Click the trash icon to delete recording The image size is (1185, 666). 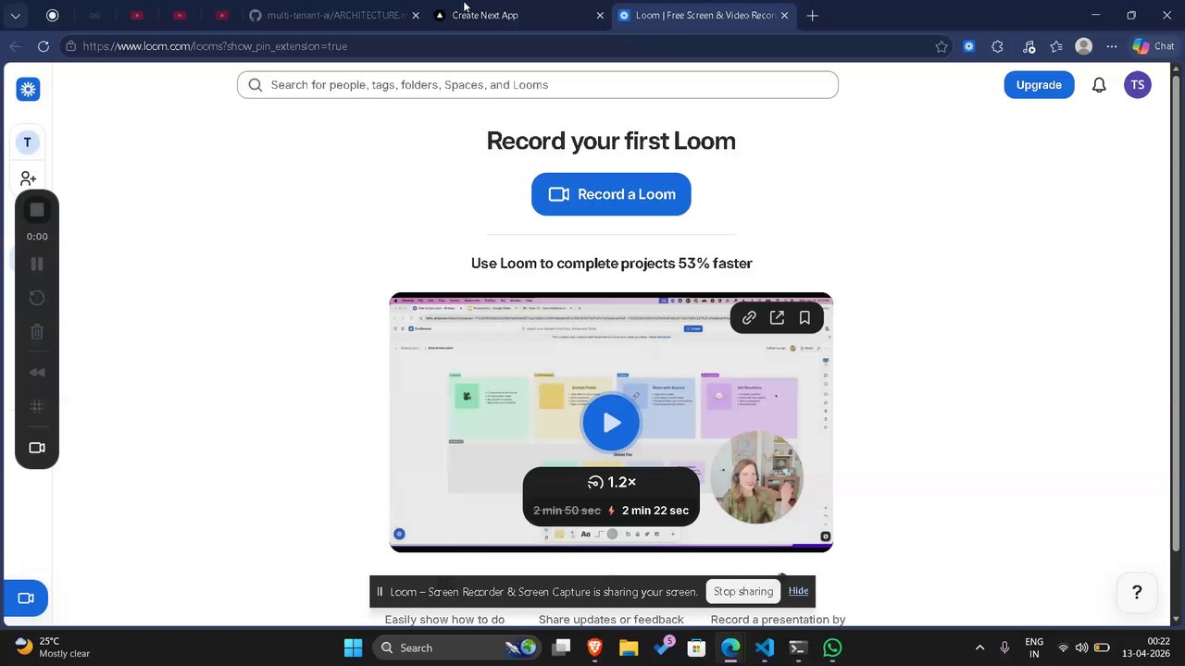[x=37, y=332]
